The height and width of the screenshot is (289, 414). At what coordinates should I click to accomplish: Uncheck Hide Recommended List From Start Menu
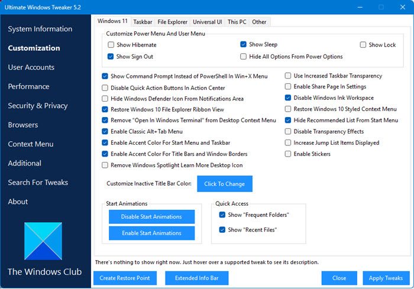(x=288, y=121)
